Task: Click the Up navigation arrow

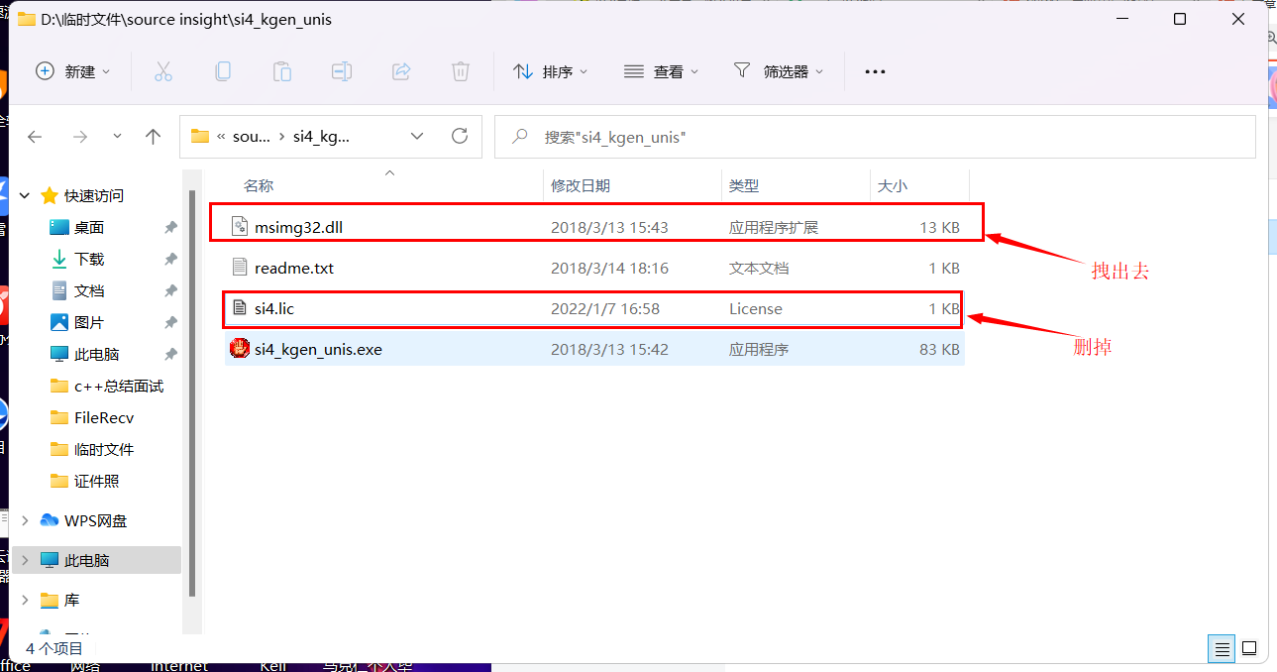Action: tap(153, 136)
